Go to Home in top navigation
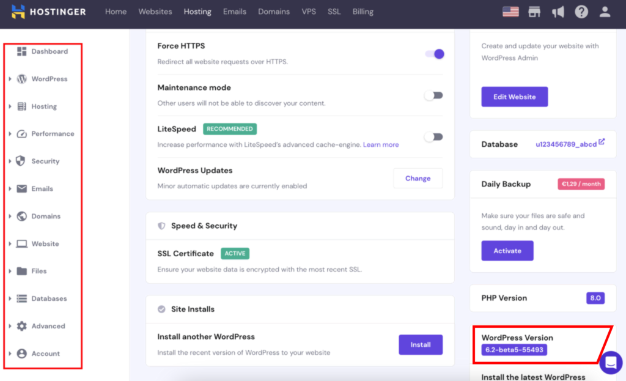Screen dimensions: 626x381 click(x=116, y=12)
